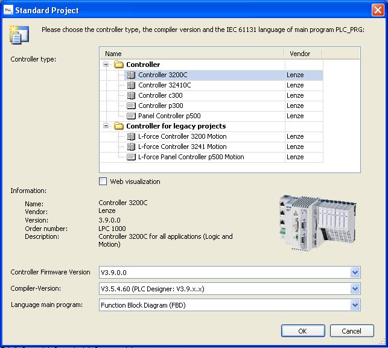Collapse the Controller tree group
Screen dimensions: 388x348
106,65
